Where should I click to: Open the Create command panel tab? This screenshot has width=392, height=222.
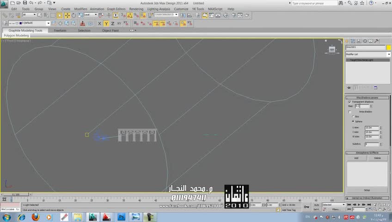(347, 41)
